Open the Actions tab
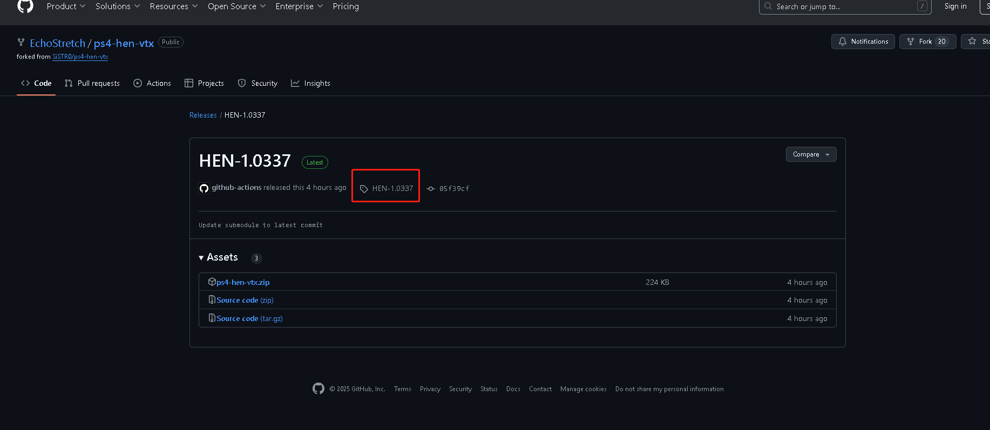Screen dimensions: 990x430 [152, 83]
